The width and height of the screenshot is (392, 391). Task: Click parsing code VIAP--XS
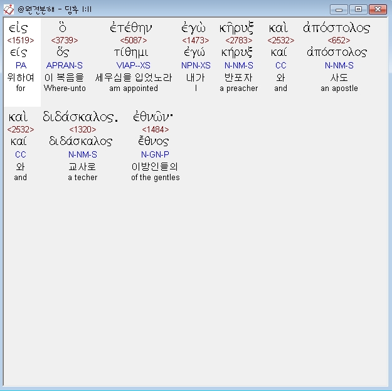coord(133,65)
